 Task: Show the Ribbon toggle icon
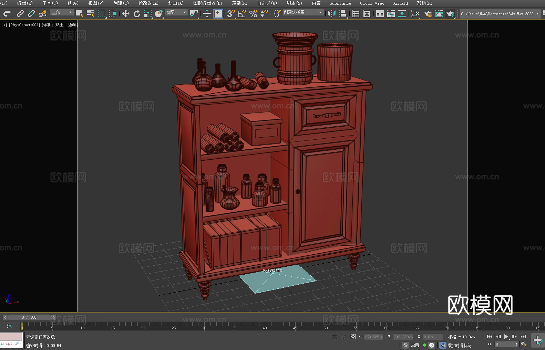click(380, 13)
